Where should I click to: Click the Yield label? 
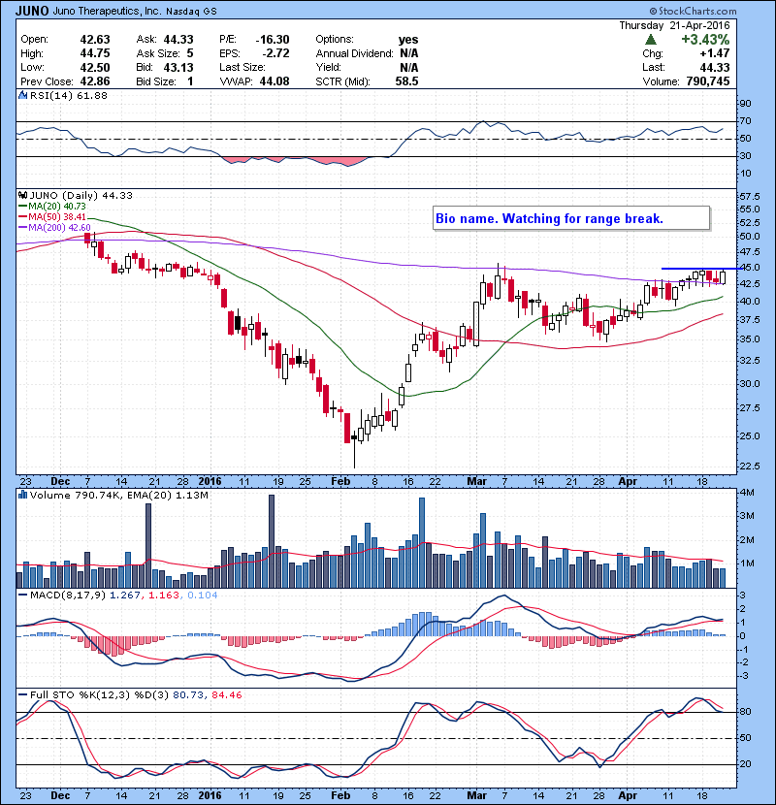coord(329,67)
